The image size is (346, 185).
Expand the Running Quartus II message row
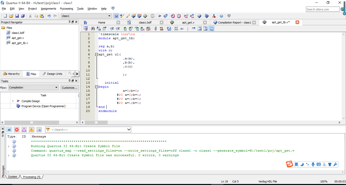8,146
